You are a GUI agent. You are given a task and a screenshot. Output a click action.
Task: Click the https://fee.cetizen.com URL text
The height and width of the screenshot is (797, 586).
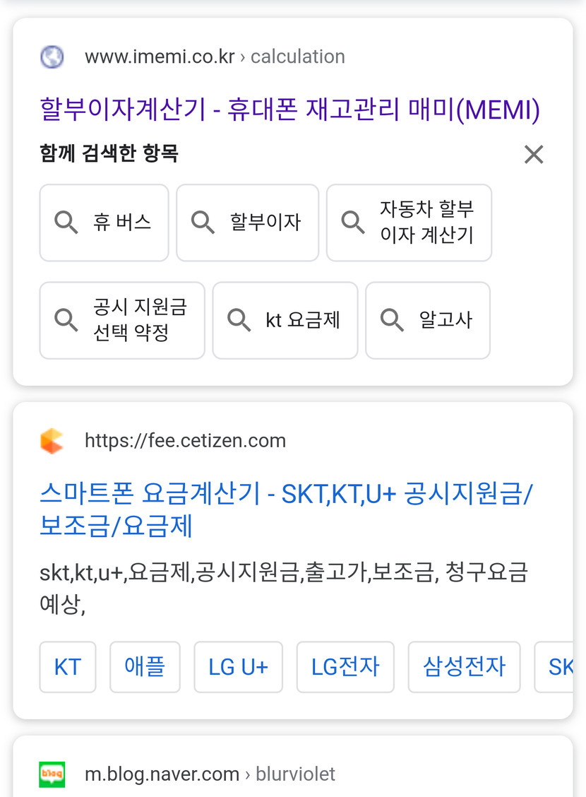click(185, 441)
